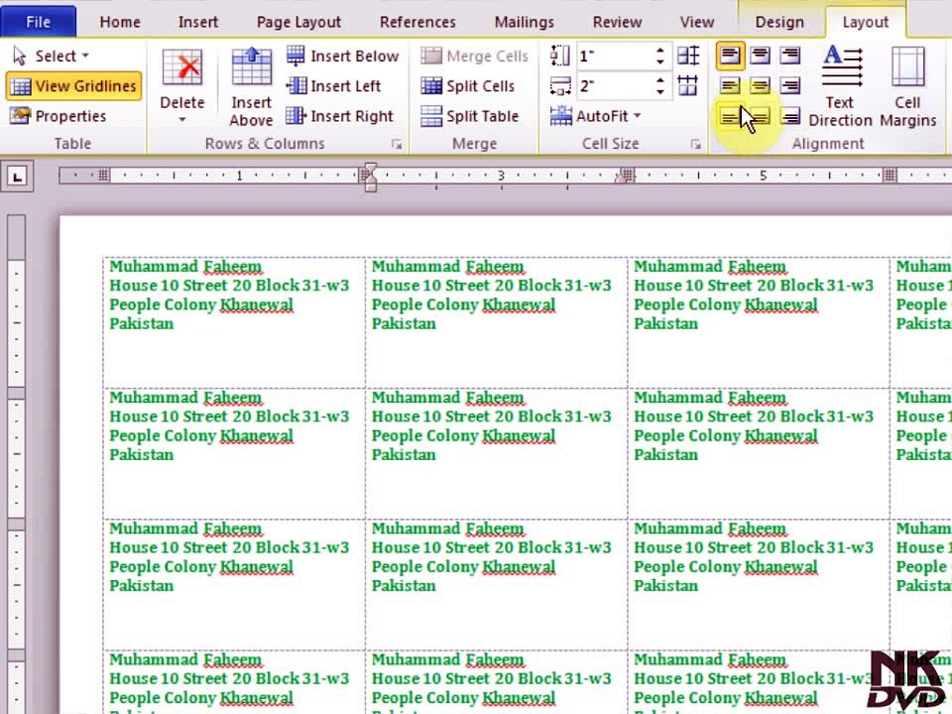The image size is (952, 714).
Task: Click the column width icon beside 2" field
Action: coord(559,85)
